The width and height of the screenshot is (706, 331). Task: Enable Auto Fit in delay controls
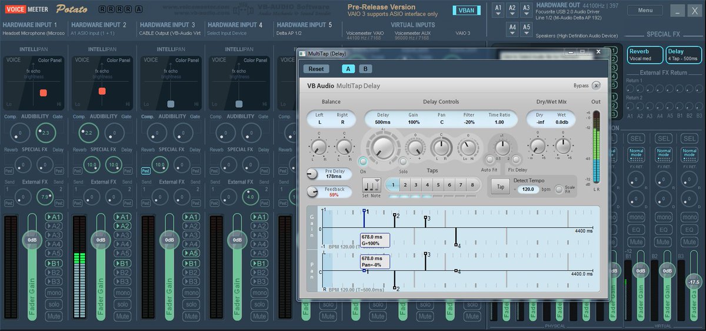click(488, 160)
